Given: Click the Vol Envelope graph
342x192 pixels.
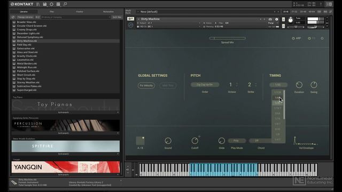Looking at the screenshot, I should (306, 141).
